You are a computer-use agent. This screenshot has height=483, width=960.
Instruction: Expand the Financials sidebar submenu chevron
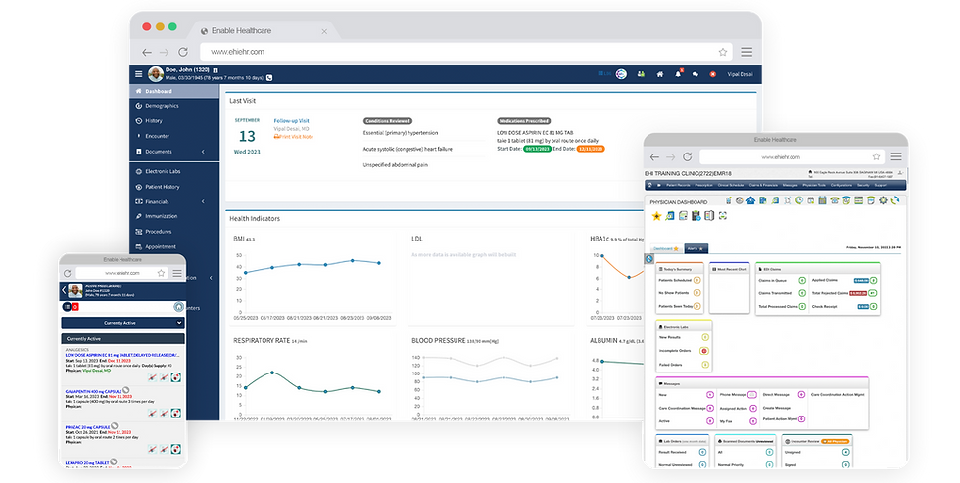point(203,201)
